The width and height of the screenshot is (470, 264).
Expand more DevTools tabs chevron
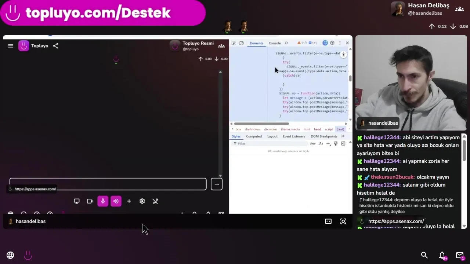[286, 43]
